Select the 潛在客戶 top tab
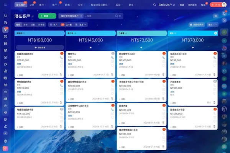The image size is (230, 153). coord(21,5)
